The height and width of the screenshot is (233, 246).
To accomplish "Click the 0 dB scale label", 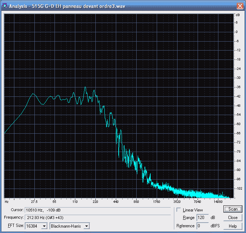I will click(237, 32).
